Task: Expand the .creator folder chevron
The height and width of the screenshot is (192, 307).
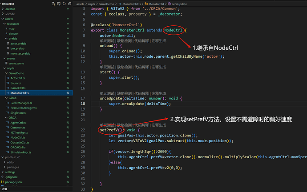Action: (x=3, y=9)
